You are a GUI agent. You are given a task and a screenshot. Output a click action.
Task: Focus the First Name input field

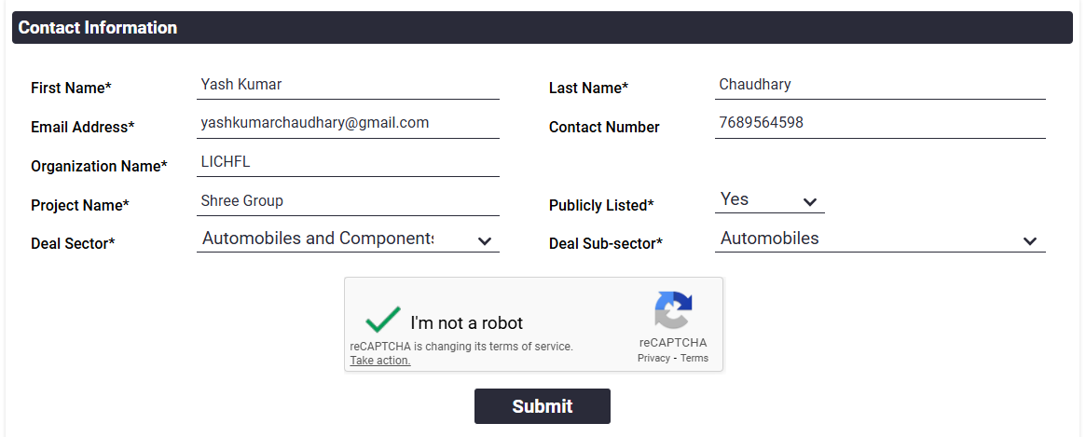click(348, 86)
